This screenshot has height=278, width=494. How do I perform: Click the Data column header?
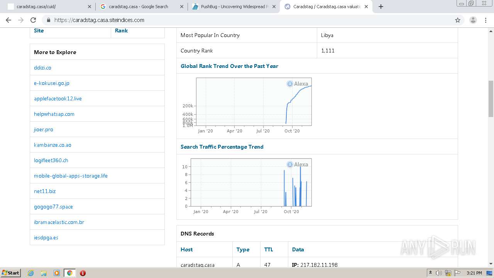pos(298,249)
